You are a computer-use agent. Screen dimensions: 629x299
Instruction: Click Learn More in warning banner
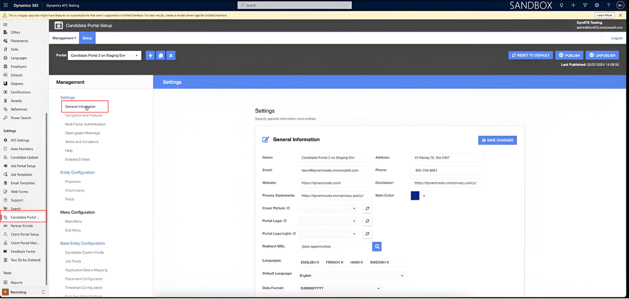pos(604,15)
